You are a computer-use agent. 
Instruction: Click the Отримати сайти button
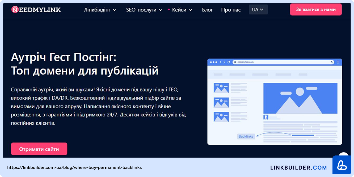(39, 149)
